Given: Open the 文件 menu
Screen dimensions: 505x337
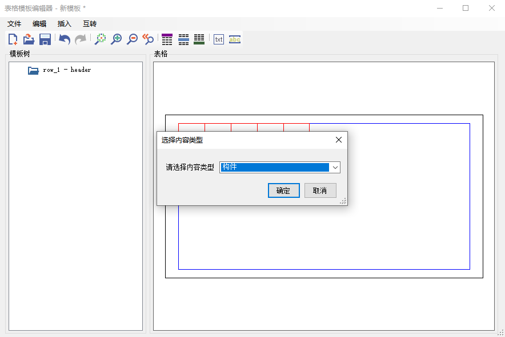Looking at the screenshot, I should pyautogui.click(x=14, y=24).
